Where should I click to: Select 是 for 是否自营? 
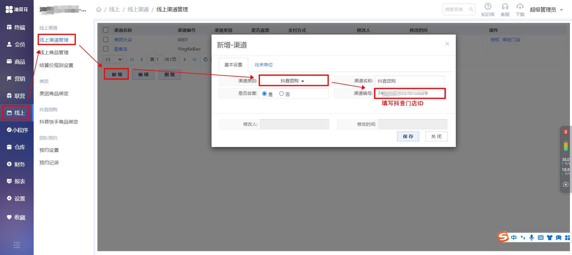tap(264, 94)
